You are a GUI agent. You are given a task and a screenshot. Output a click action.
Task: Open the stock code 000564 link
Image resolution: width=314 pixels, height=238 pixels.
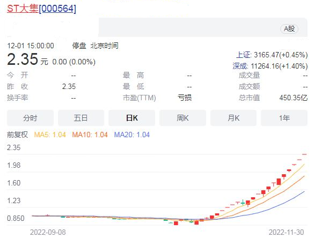(x=57, y=9)
